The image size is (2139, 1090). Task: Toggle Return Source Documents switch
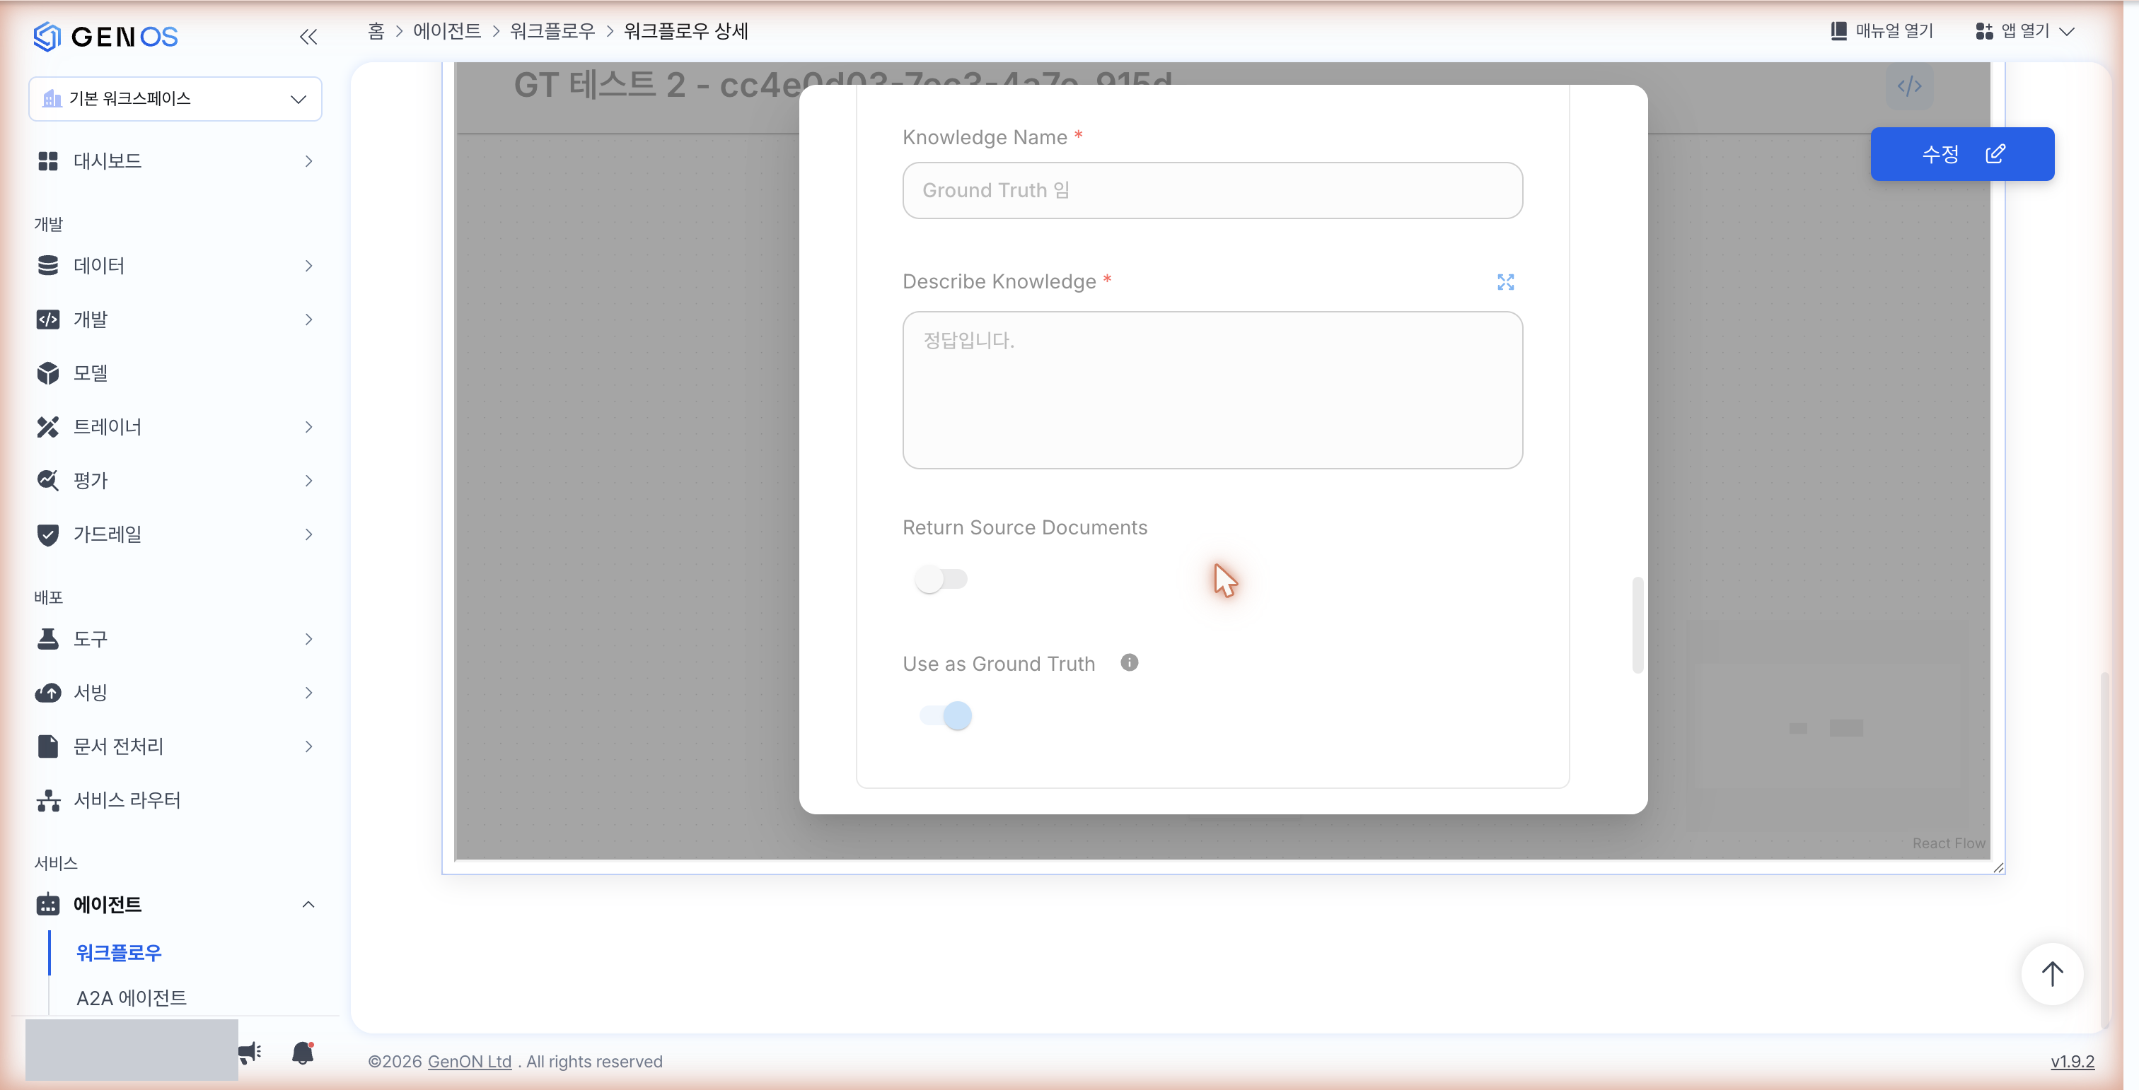point(941,579)
